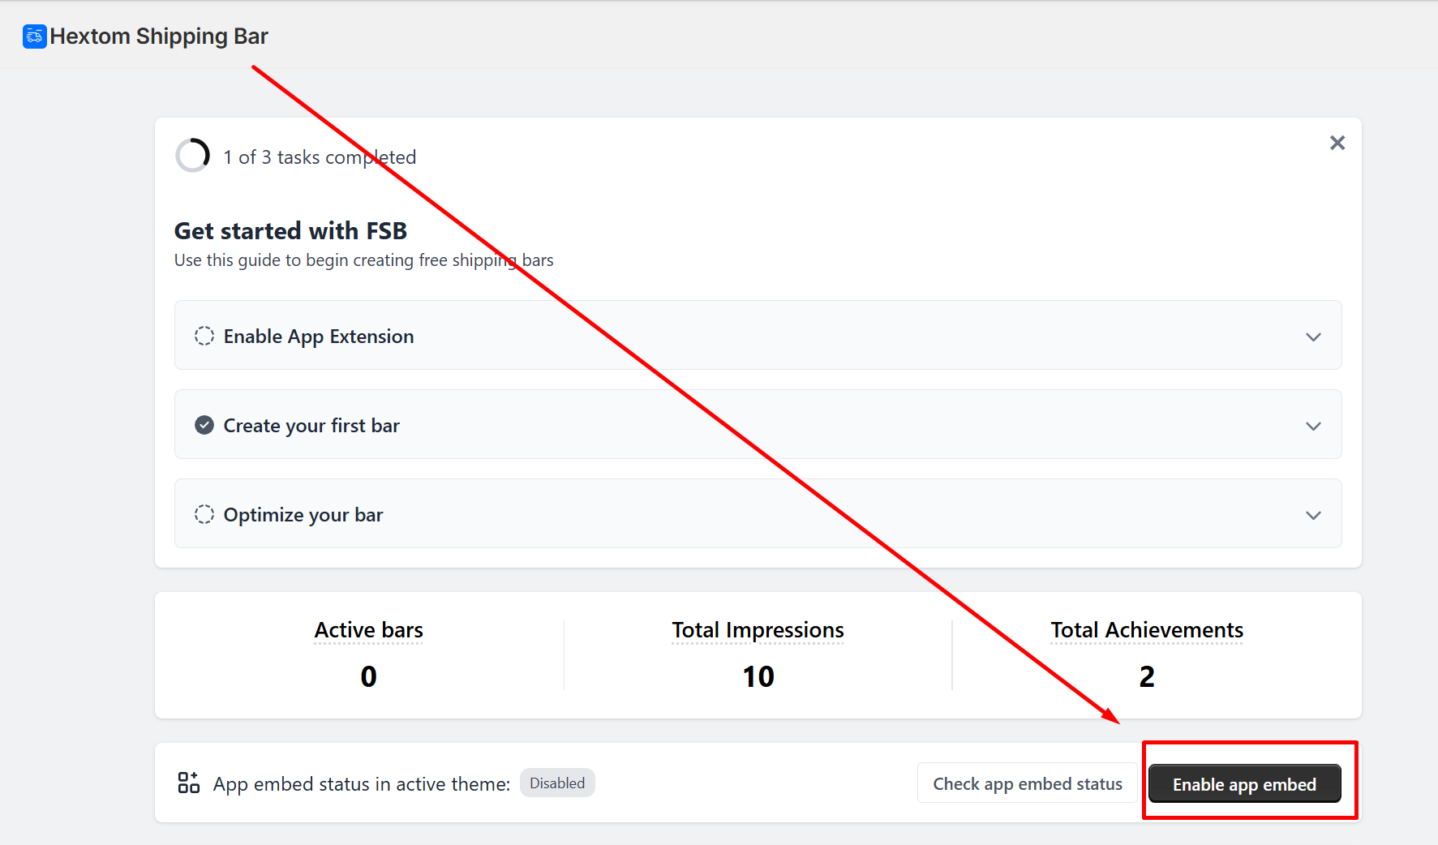Click the Total Achievements value 2
Viewport: 1438px width, 845px height.
pos(1147,676)
